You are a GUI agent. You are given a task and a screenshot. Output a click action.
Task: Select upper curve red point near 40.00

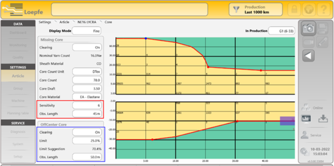(261, 70)
